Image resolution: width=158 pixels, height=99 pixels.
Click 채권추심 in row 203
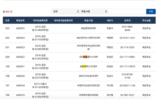[146, 28]
